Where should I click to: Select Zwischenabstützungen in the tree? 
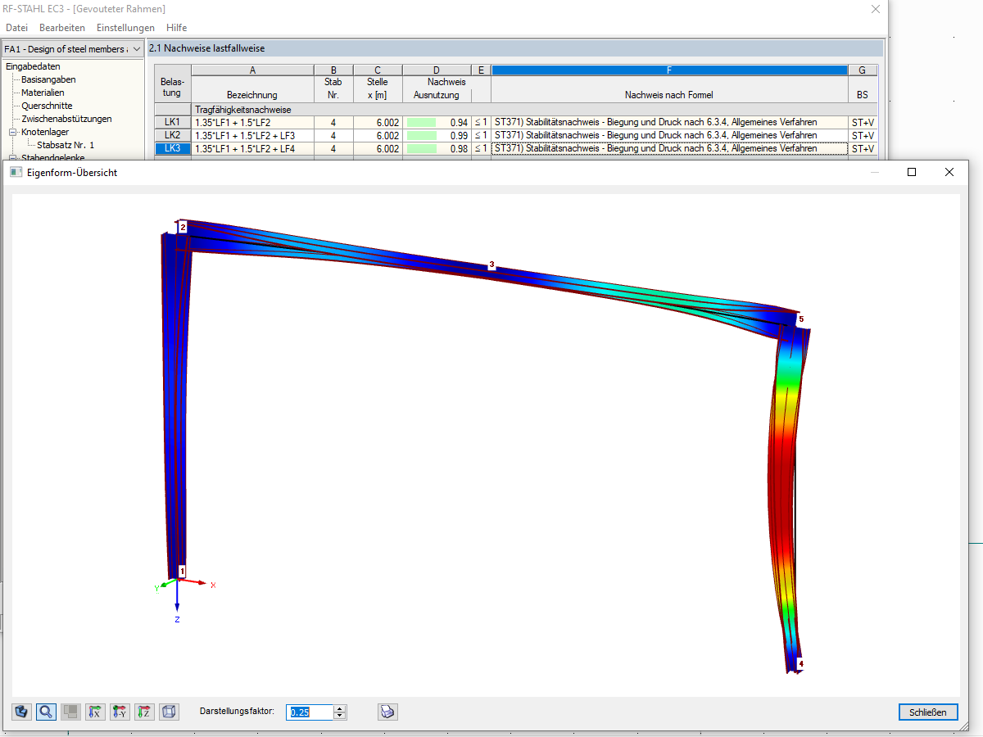[66, 119]
